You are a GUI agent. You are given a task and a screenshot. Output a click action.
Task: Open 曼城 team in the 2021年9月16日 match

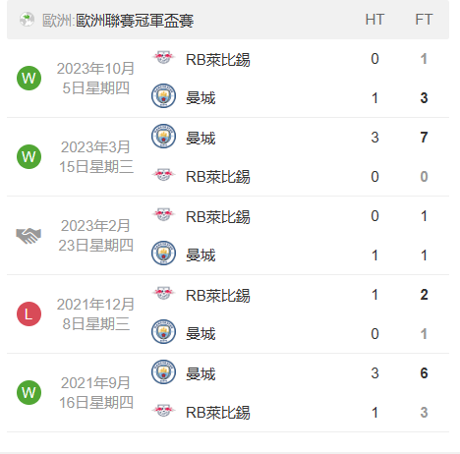(x=201, y=374)
